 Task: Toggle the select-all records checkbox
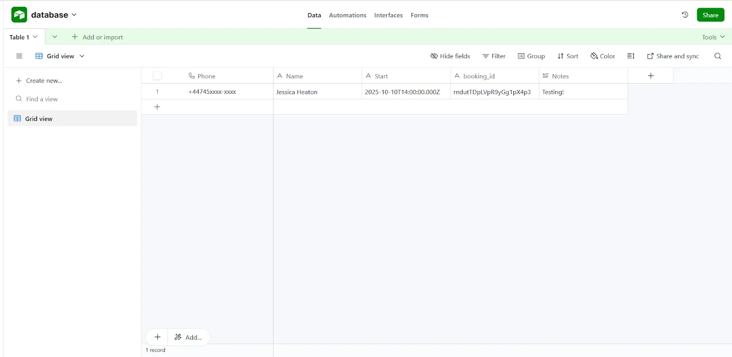(157, 76)
